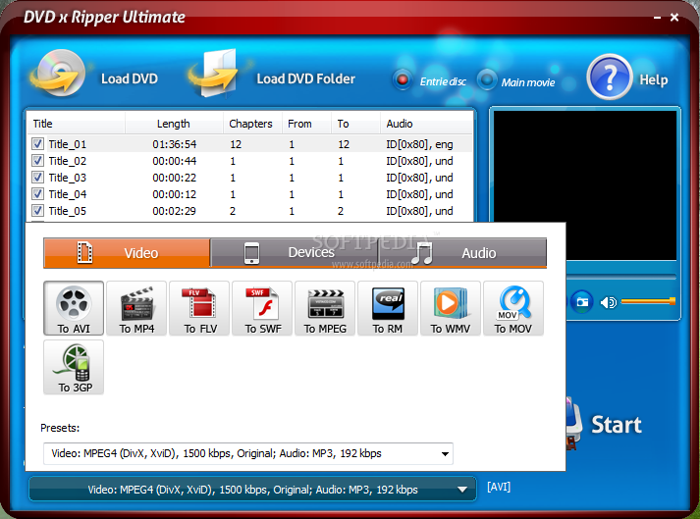Image resolution: width=700 pixels, height=519 pixels.
Task: Switch to the Video tab
Action: [x=127, y=253]
